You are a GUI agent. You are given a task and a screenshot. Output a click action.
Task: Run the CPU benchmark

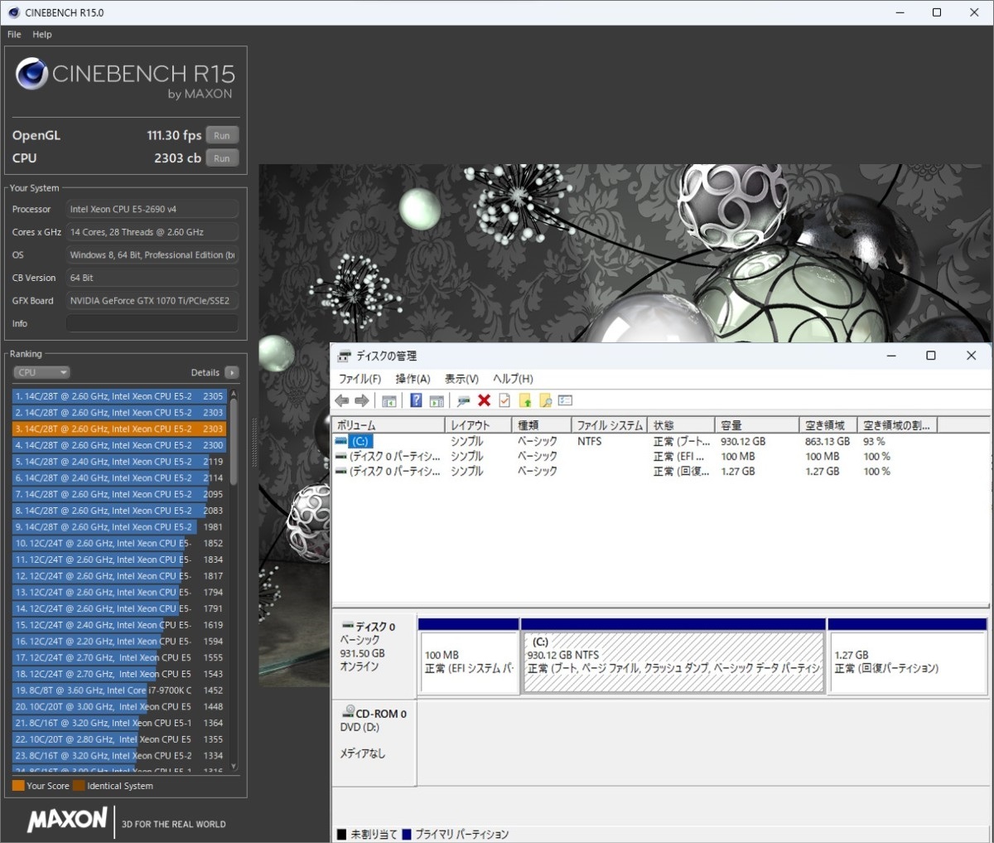(x=222, y=158)
